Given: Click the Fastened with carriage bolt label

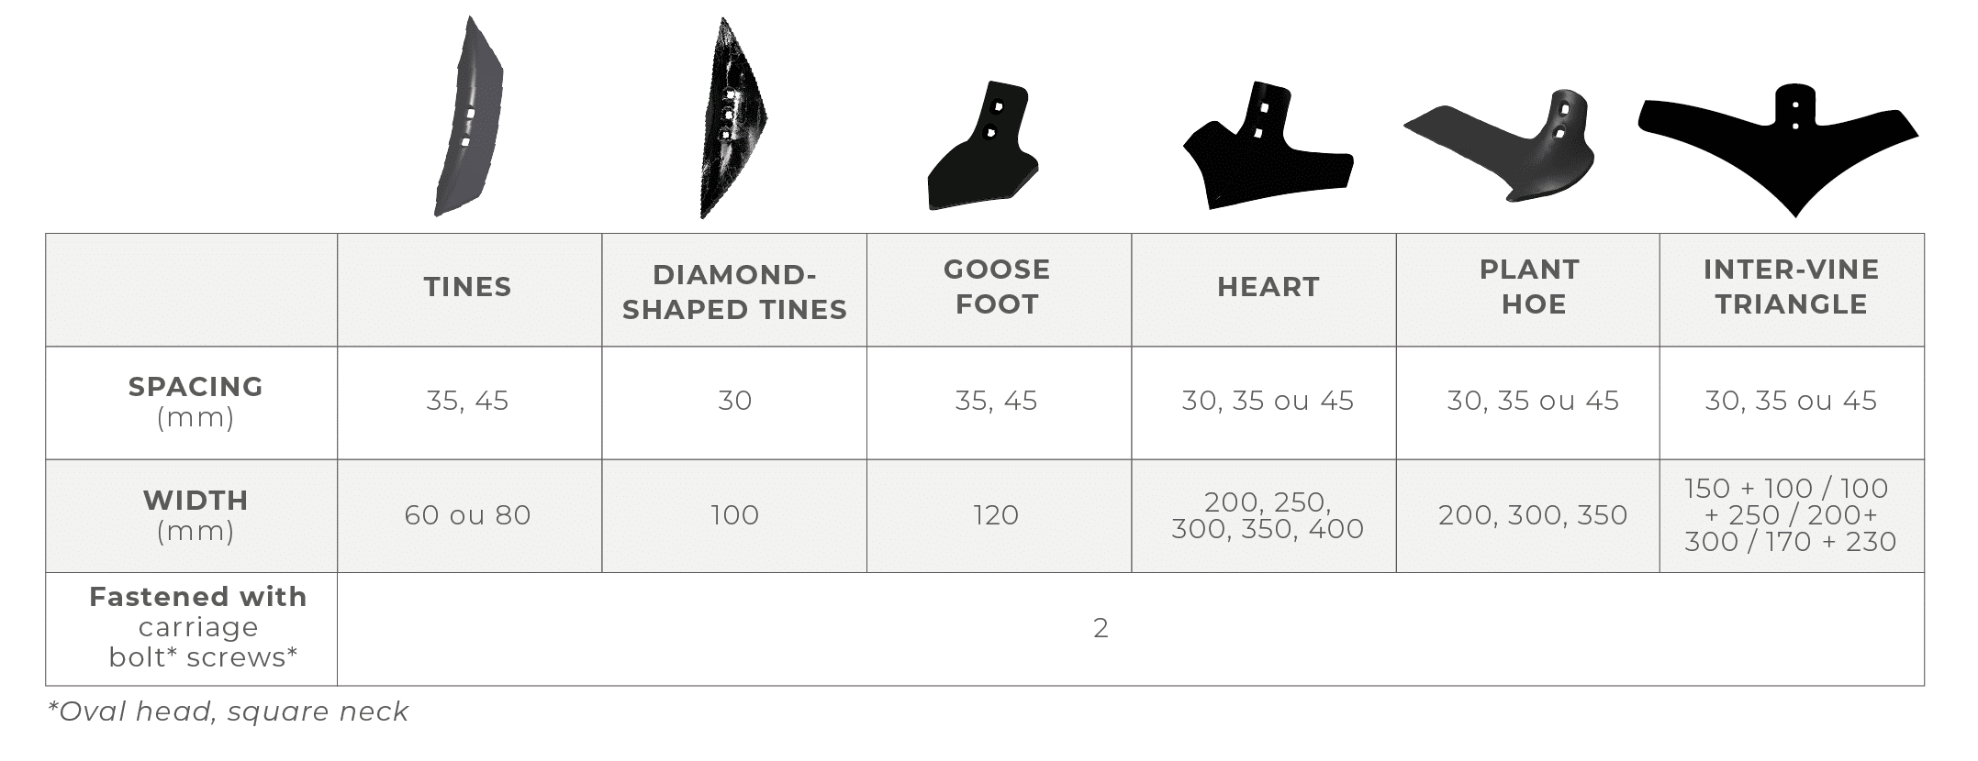Looking at the screenshot, I should point(198,627).
